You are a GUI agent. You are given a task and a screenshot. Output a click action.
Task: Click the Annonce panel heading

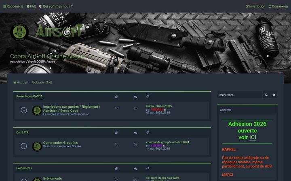click(226, 110)
